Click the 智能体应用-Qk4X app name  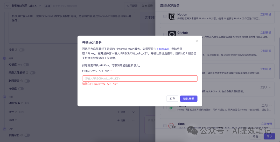pyautogui.click(x=24, y=6)
